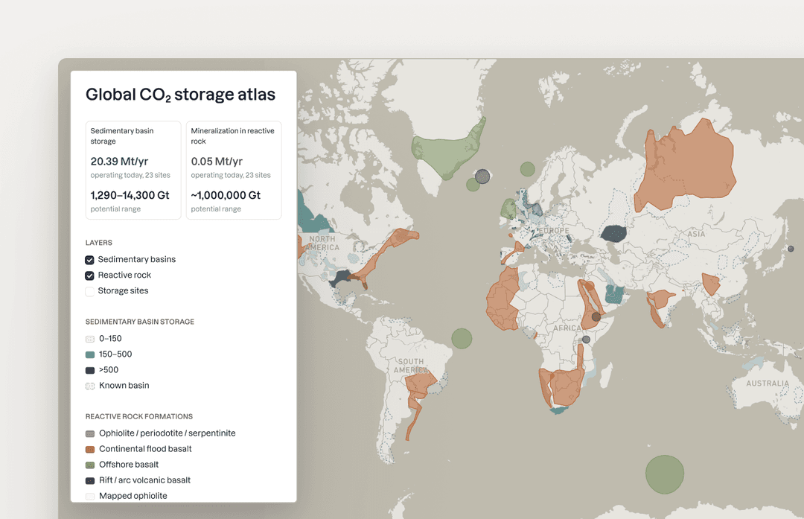Enable the Storage sites layer checkbox

[90, 291]
